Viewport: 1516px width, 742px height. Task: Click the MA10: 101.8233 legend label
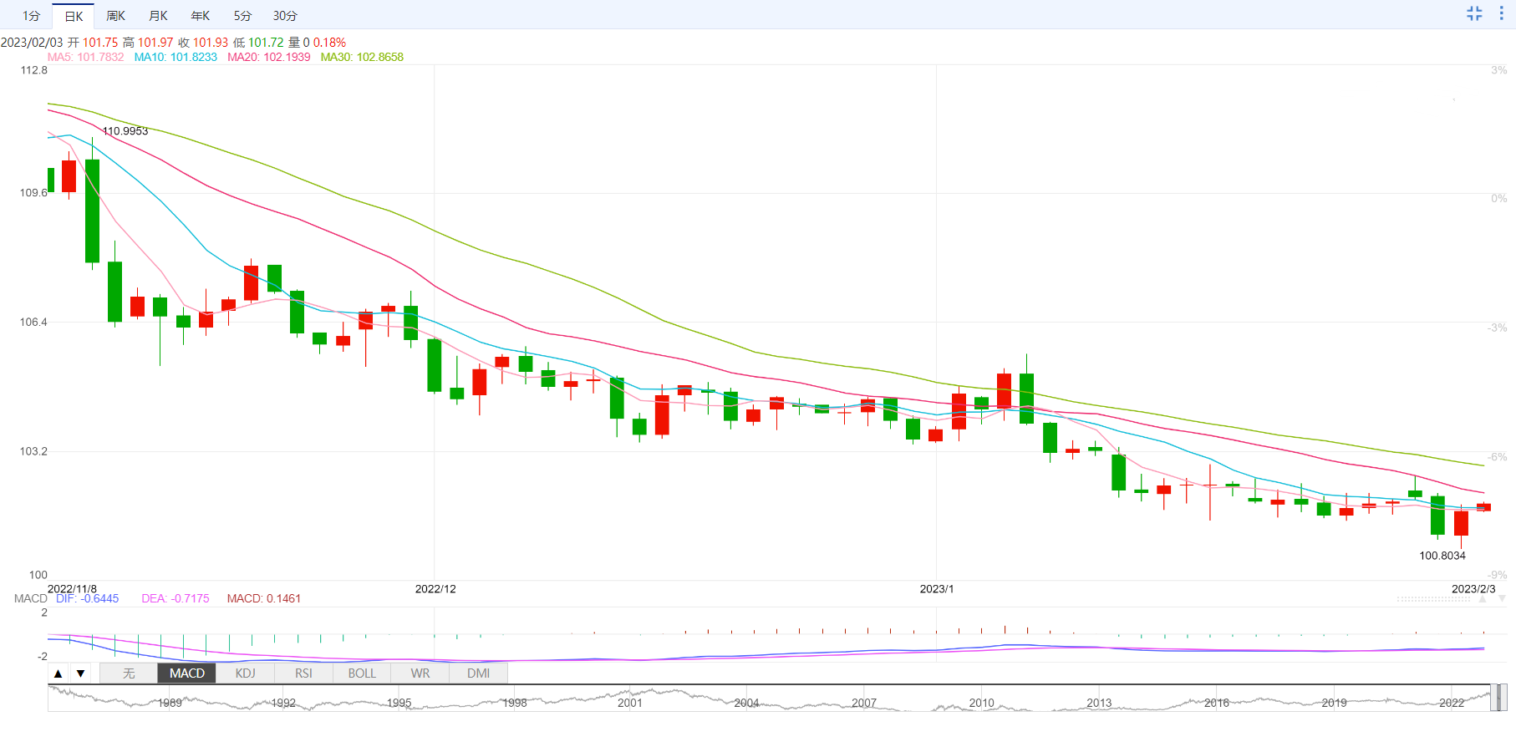coord(176,57)
